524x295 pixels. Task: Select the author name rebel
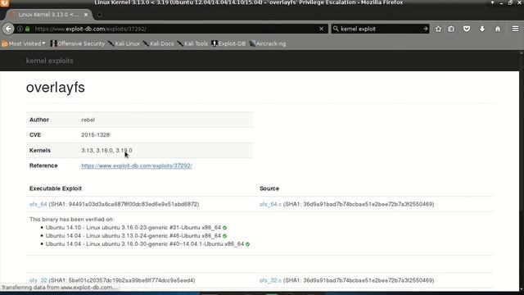tap(88, 120)
